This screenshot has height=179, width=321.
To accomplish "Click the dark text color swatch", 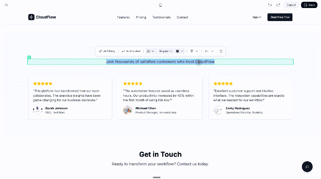I will (178, 51).
